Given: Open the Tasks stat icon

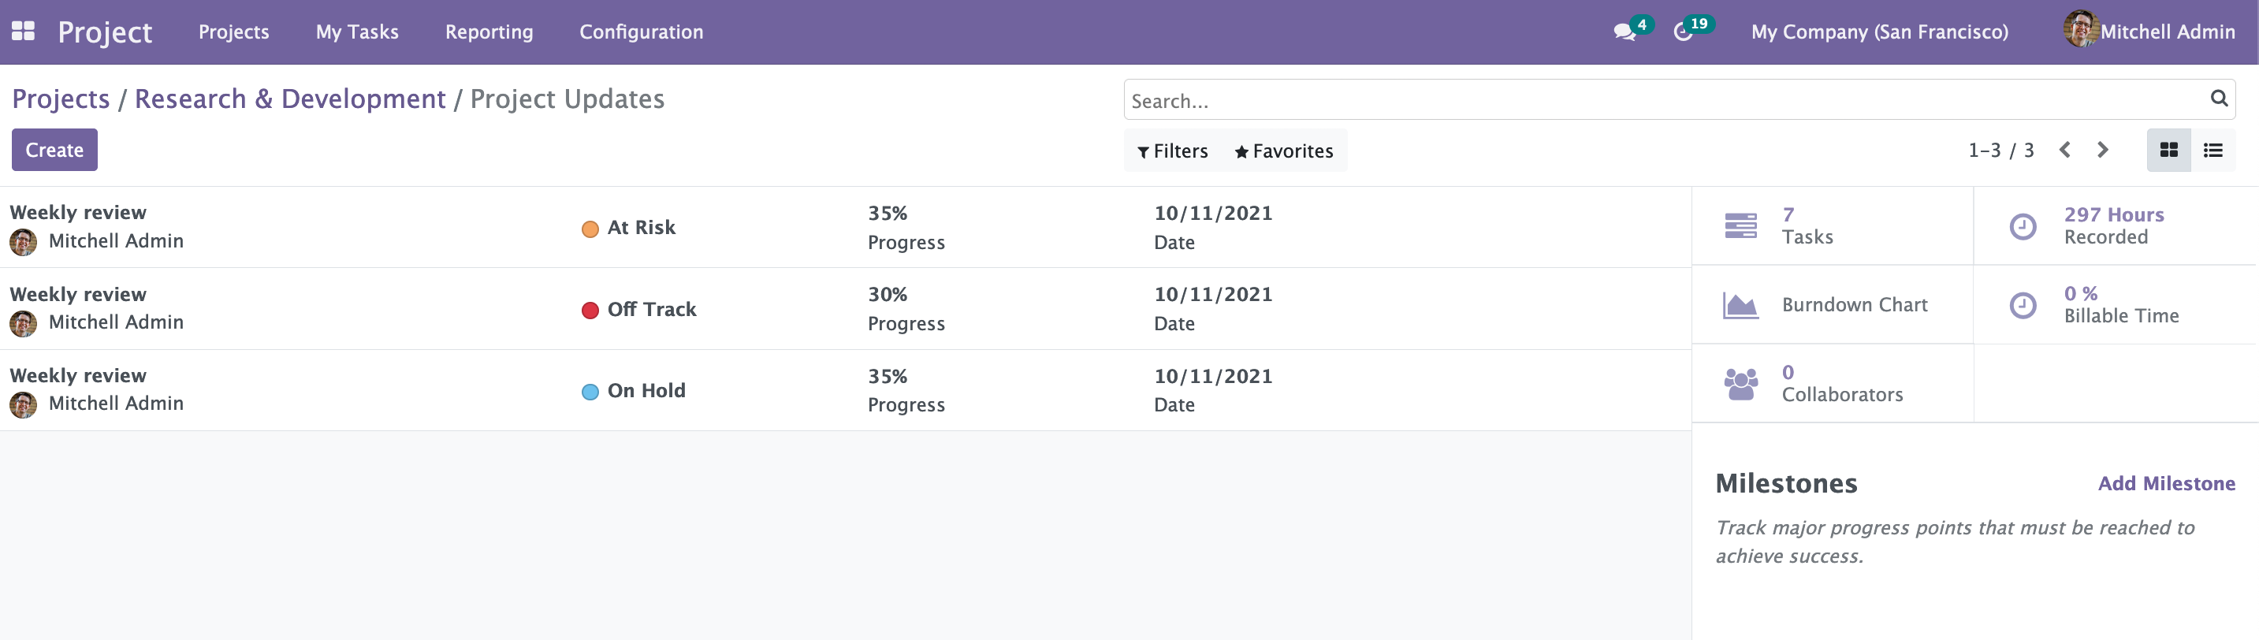Looking at the screenshot, I should [x=1740, y=226].
